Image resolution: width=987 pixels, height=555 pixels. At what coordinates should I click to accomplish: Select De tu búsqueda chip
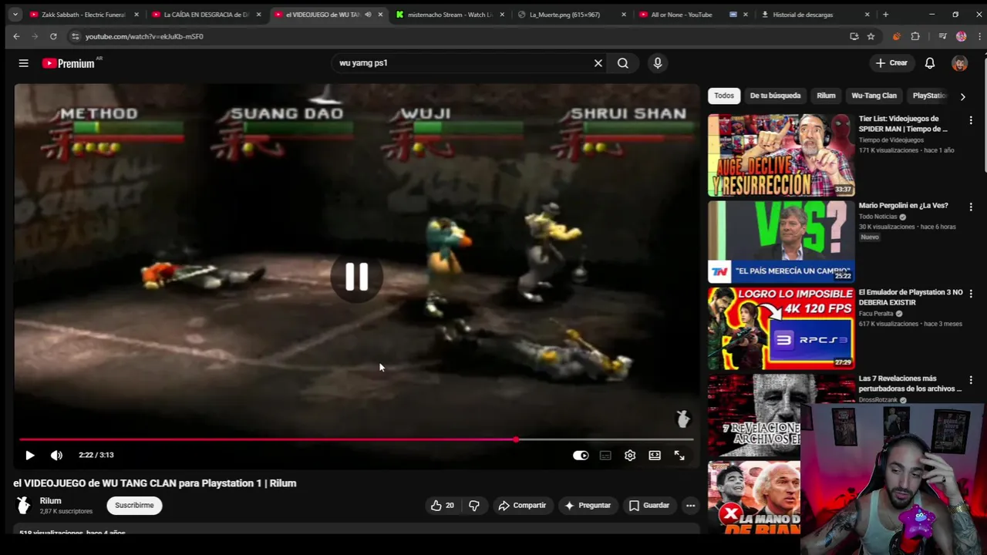tap(775, 96)
